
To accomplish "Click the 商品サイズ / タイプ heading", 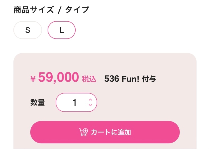I will tap(51, 10).
